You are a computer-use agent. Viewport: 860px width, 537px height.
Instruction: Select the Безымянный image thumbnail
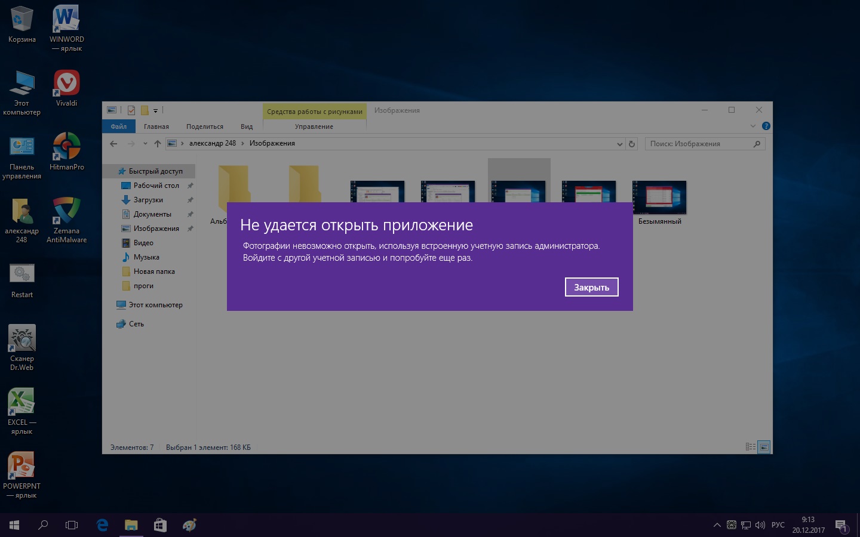click(x=659, y=198)
